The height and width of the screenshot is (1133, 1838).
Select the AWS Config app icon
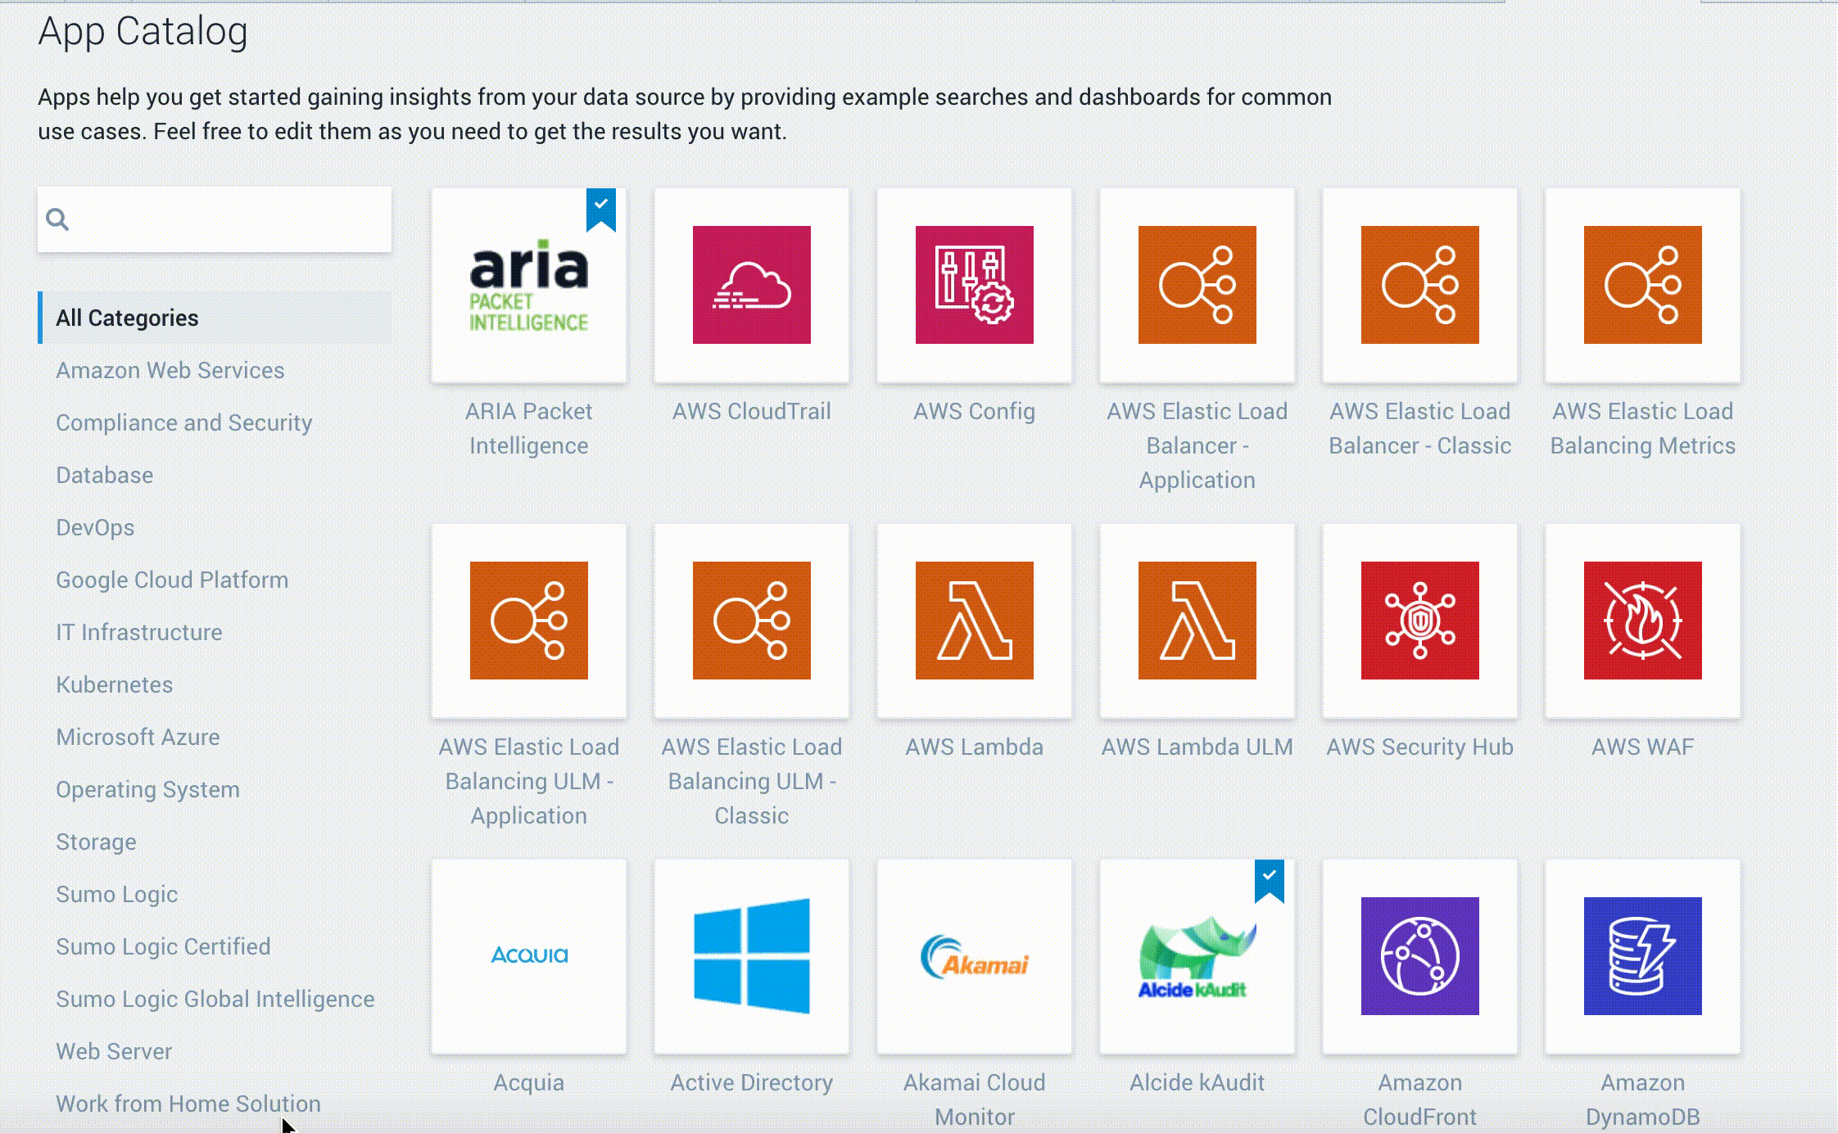point(974,285)
